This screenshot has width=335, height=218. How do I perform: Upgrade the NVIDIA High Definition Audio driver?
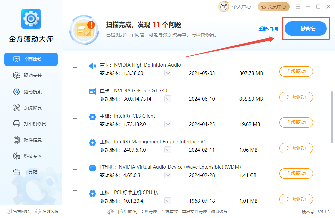[x=296, y=72]
